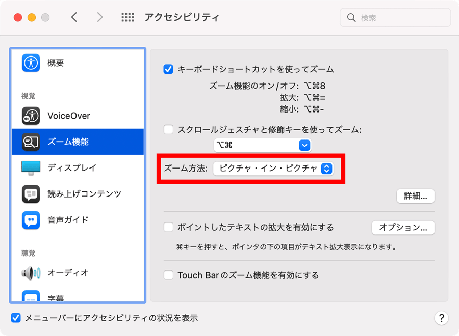This screenshot has height=336, width=459.
Task: Click the ズーム方法: label
Action: coord(186,169)
